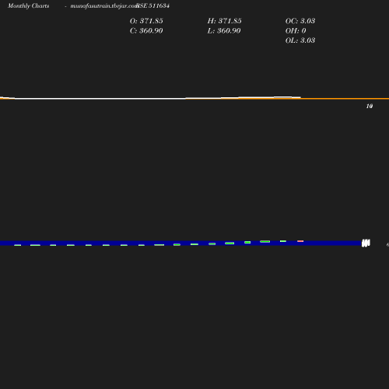The height and width of the screenshot is (389, 389).
Task: Click the "10" axis label
Action: (x=370, y=106)
